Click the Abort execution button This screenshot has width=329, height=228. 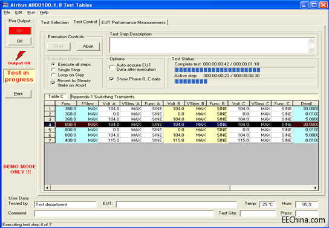tap(88, 47)
